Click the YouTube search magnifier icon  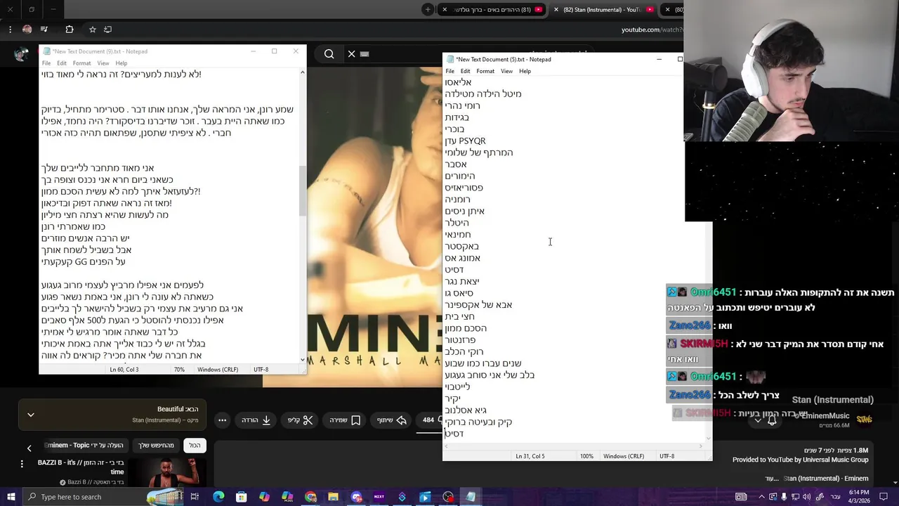pos(329,53)
